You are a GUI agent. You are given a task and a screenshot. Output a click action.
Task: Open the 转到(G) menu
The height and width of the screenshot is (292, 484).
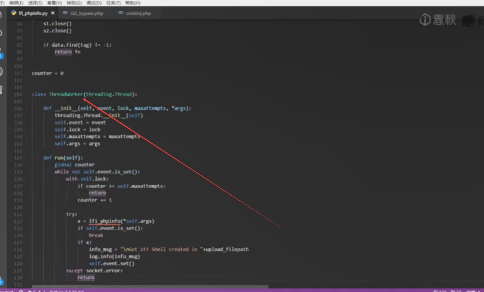tap(74, 3)
